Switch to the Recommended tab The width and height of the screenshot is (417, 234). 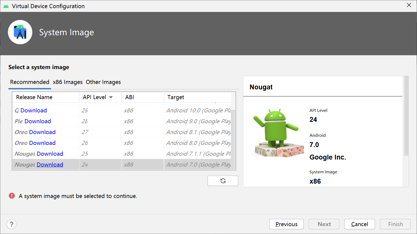(x=30, y=82)
